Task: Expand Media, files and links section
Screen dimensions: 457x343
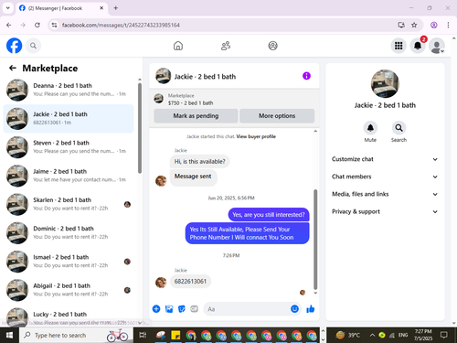Action: coord(385,194)
